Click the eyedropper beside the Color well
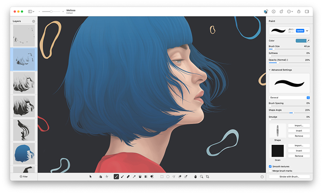The width and height of the screenshot is (323, 194). (308, 41)
